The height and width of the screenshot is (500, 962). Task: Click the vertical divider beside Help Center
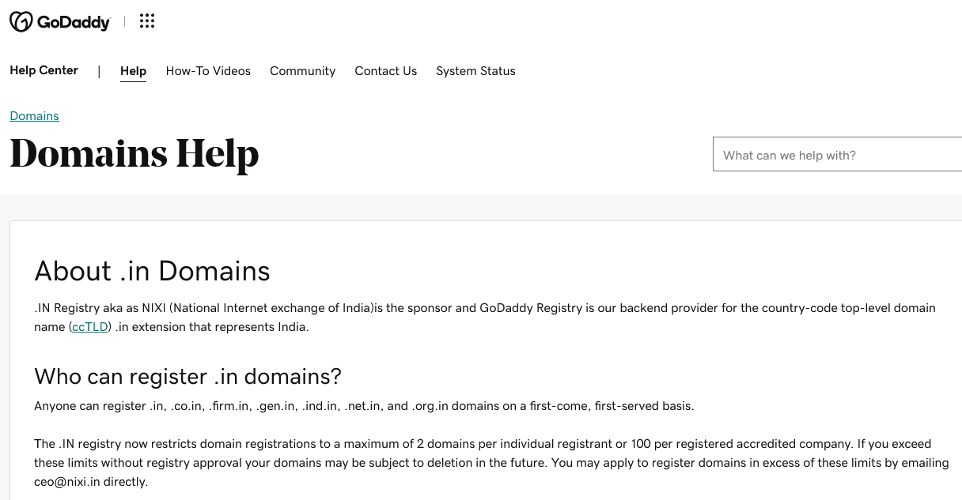99,71
